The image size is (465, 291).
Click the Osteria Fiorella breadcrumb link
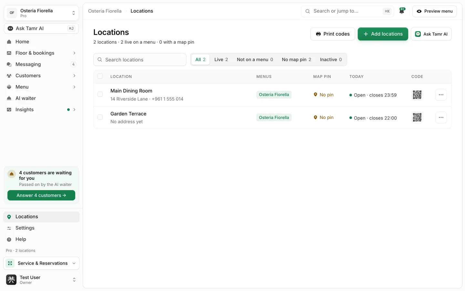[105, 11]
